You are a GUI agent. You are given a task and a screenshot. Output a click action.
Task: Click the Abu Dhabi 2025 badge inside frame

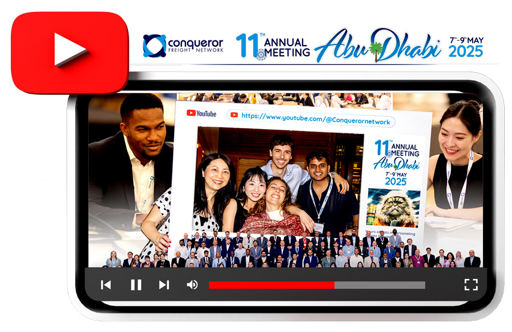point(396,162)
